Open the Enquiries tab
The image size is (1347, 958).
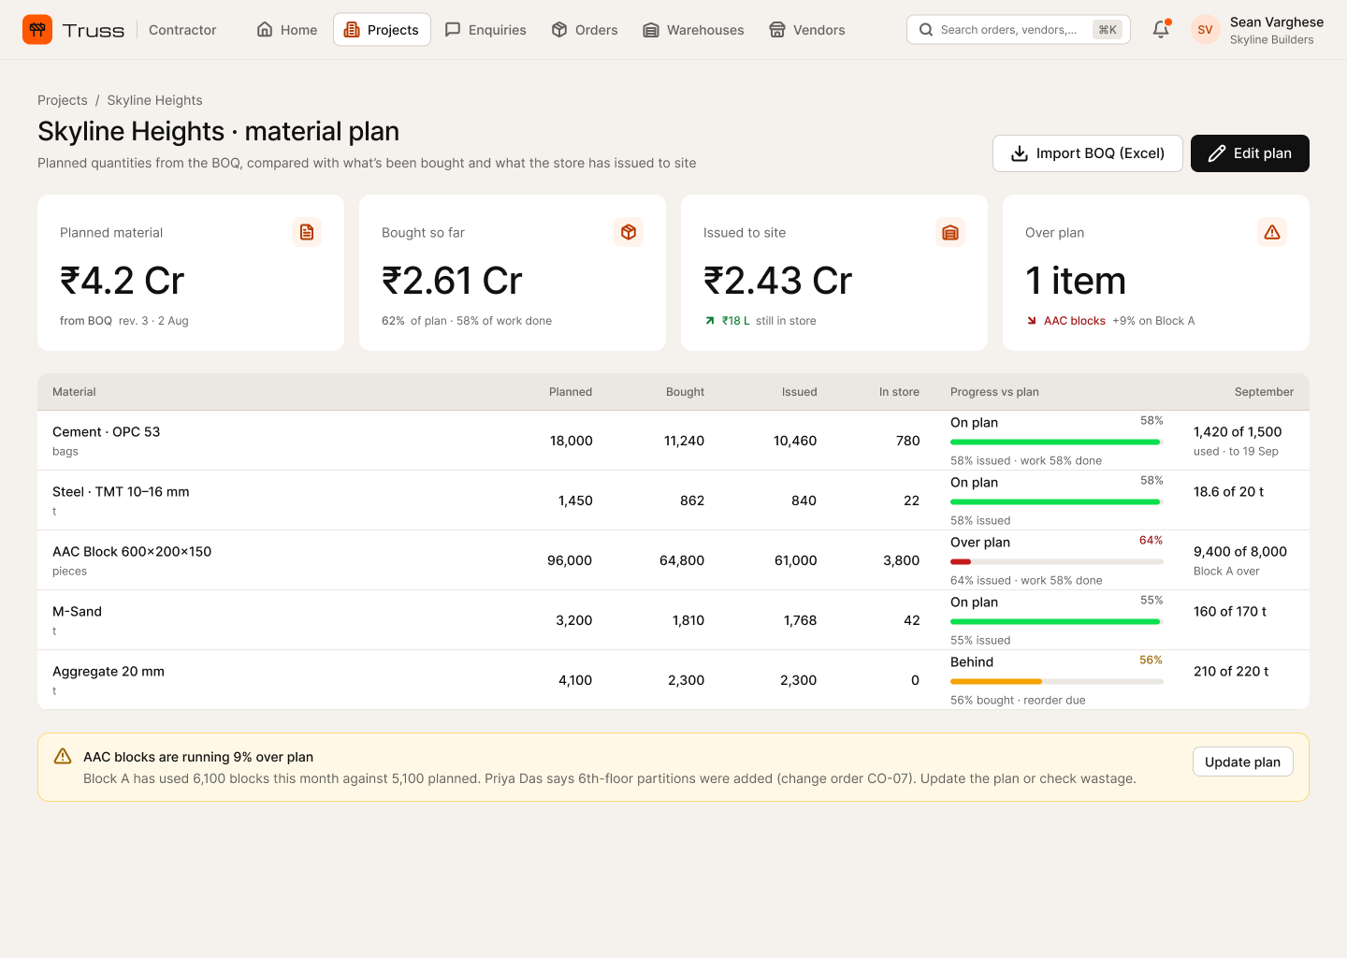click(485, 30)
